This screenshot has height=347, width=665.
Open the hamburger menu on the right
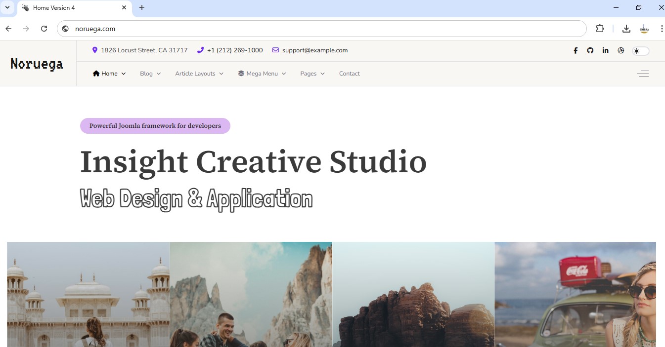[x=643, y=73]
